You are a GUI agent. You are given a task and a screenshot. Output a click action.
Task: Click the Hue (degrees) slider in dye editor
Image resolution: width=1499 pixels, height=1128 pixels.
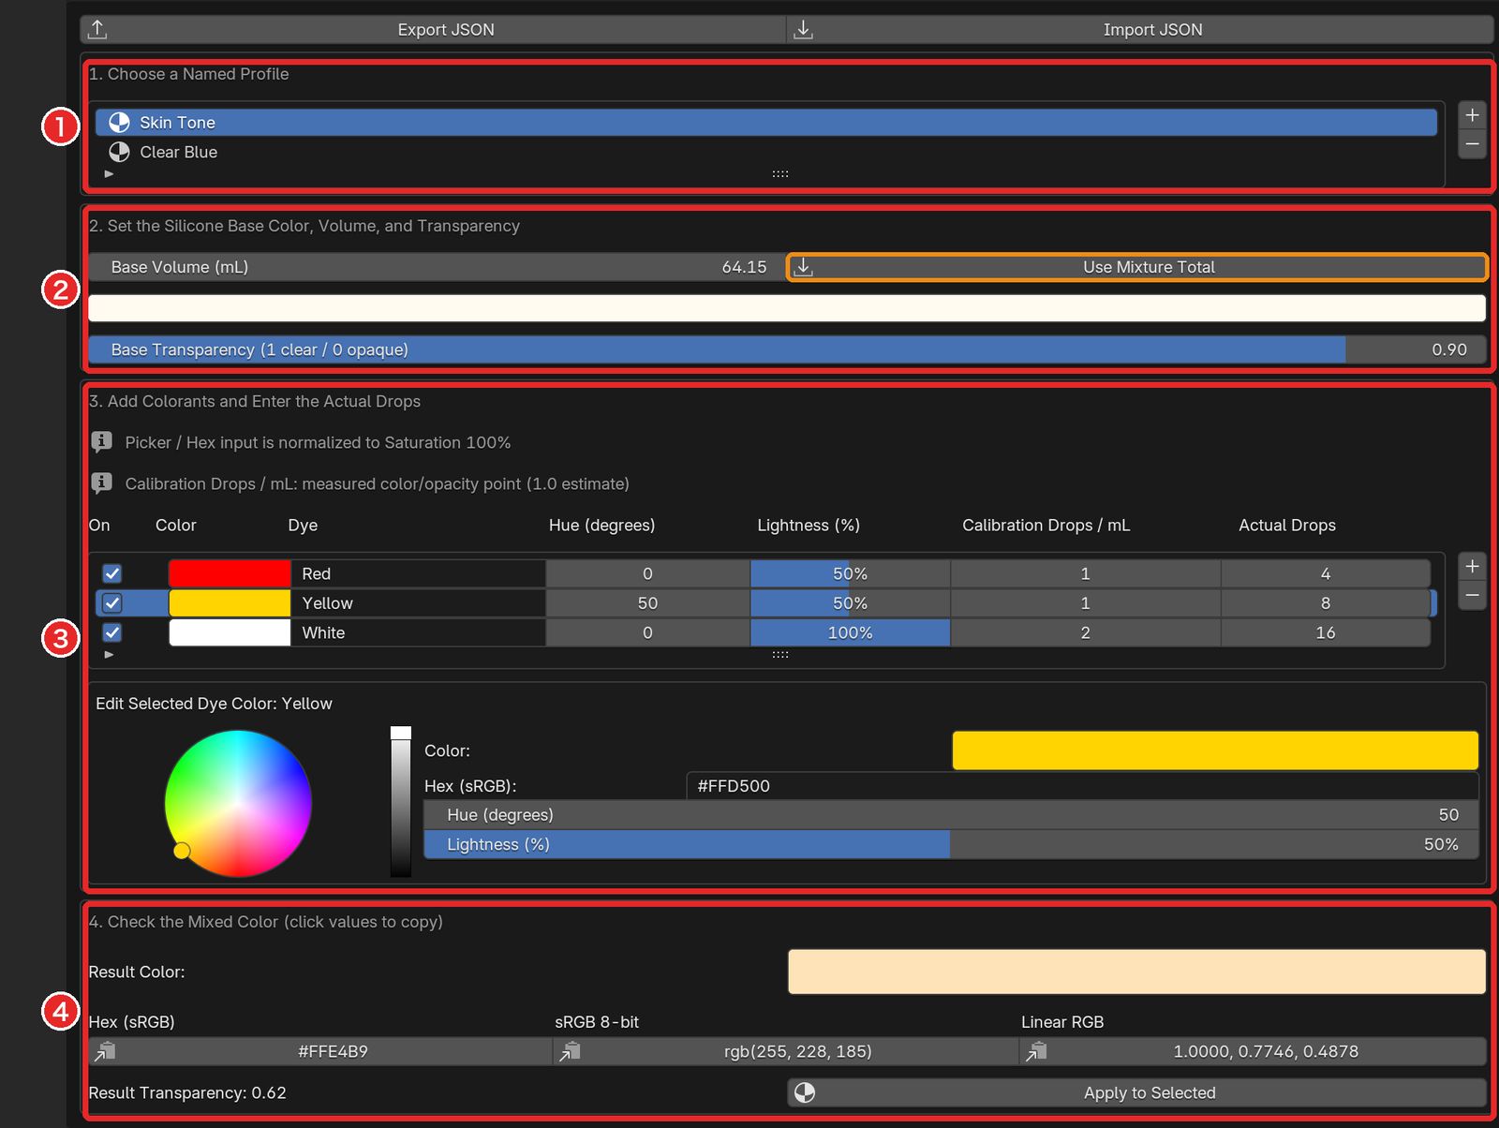click(x=951, y=815)
